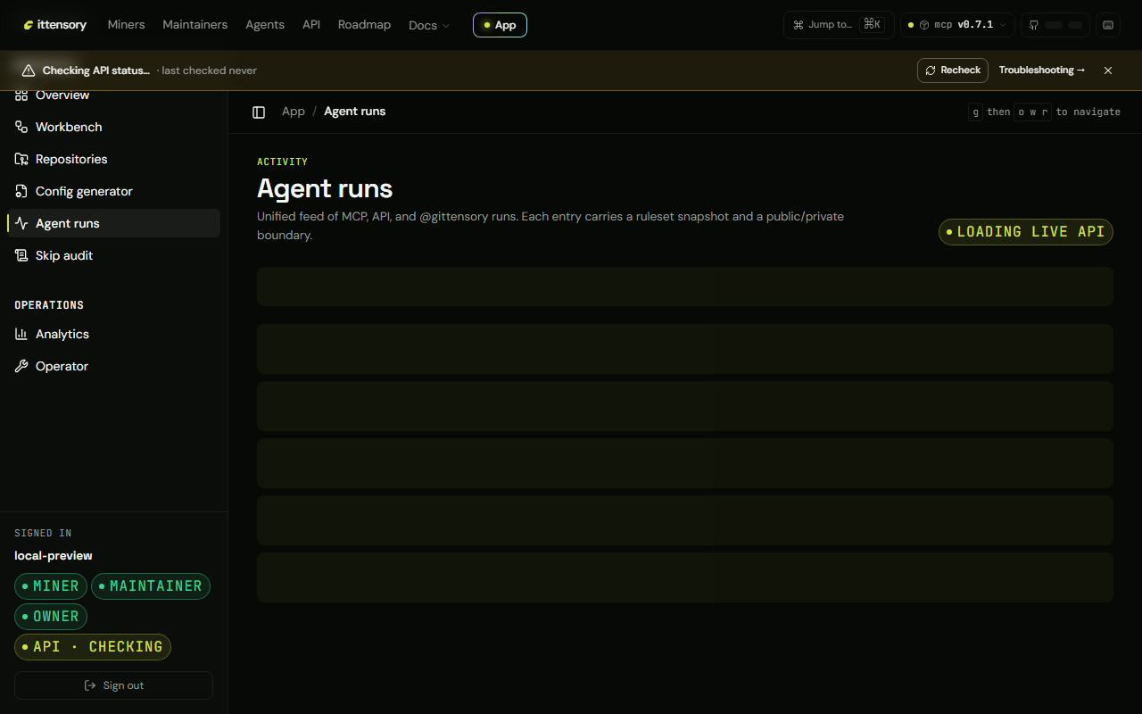Click the Jump to search field
Viewport: 1142px width, 714px height.
839,25
